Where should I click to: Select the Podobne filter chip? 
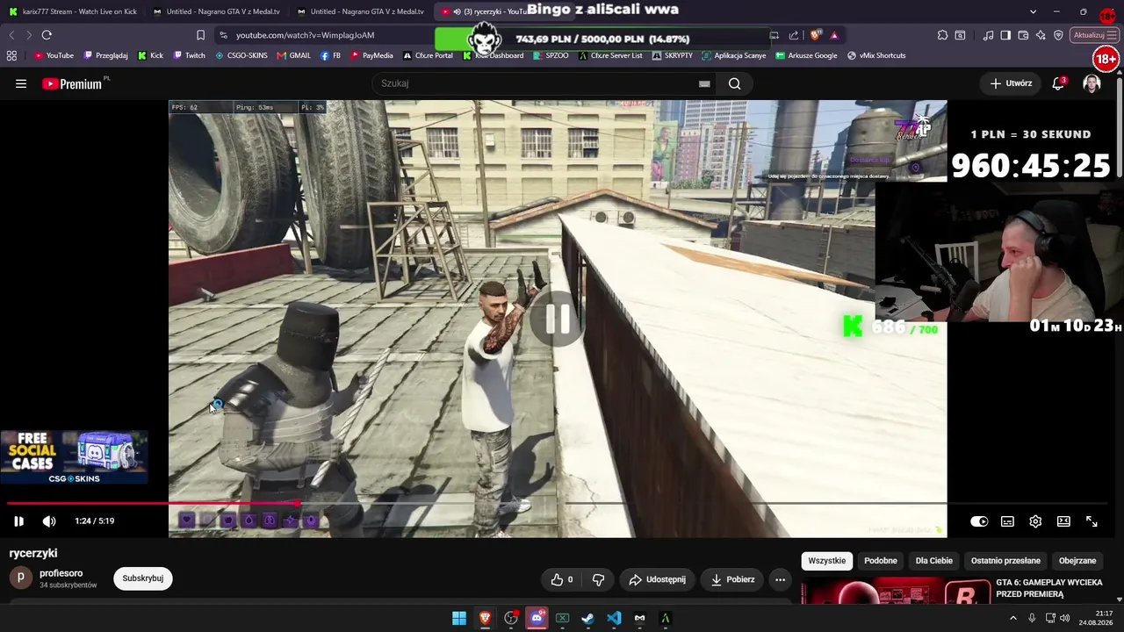(x=881, y=561)
